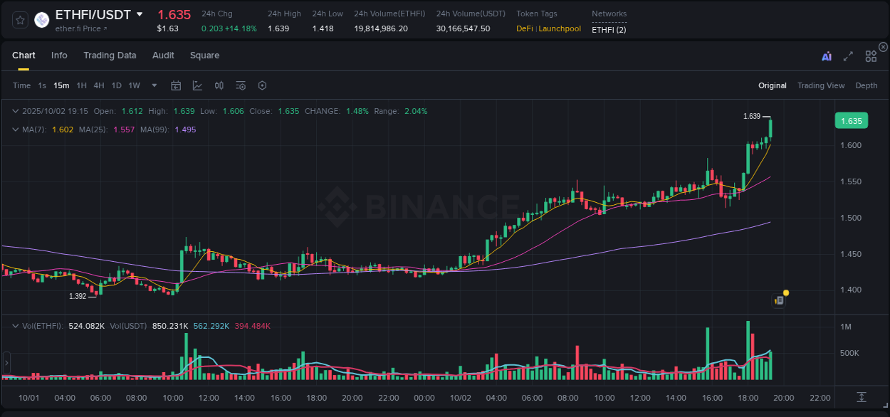890x417 pixels.
Task: Open the go-to-date calendar icon
Action: click(176, 85)
